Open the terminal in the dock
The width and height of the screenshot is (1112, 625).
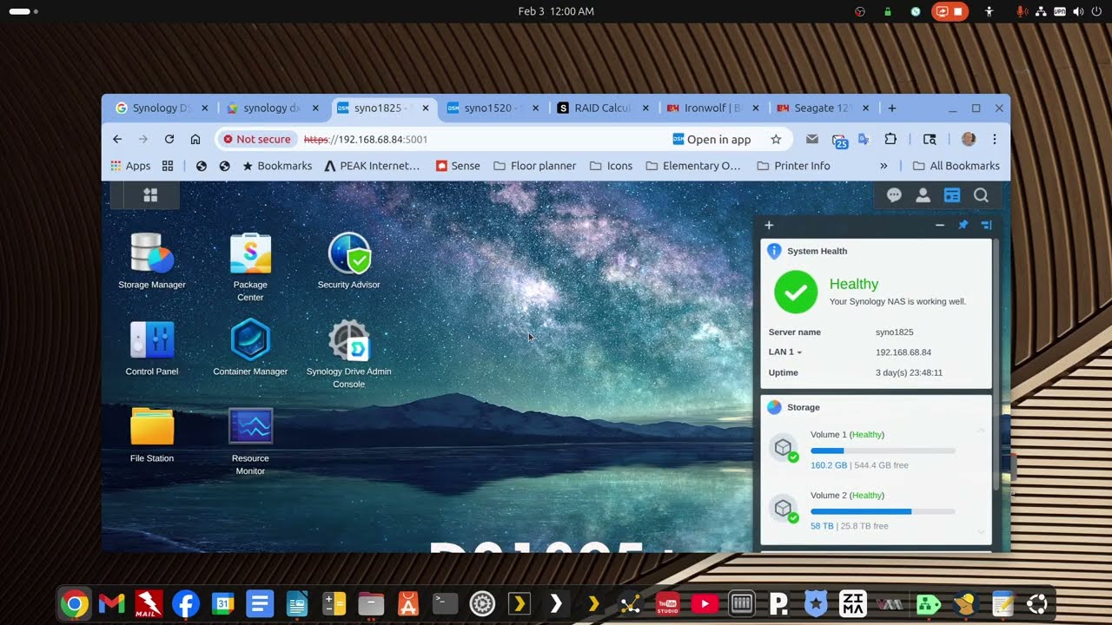coord(445,603)
